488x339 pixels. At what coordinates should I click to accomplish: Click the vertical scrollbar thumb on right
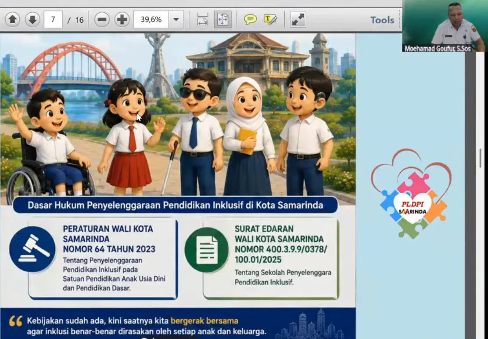pyautogui.click(x=480, y=158)
